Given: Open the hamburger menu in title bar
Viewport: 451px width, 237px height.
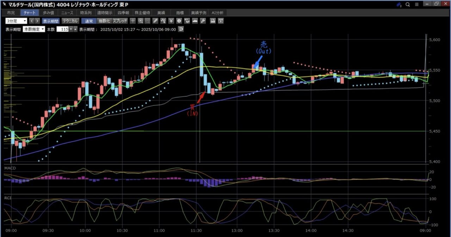Looking at the screenshot, I should pyautogui.click(x=416, y=4).
